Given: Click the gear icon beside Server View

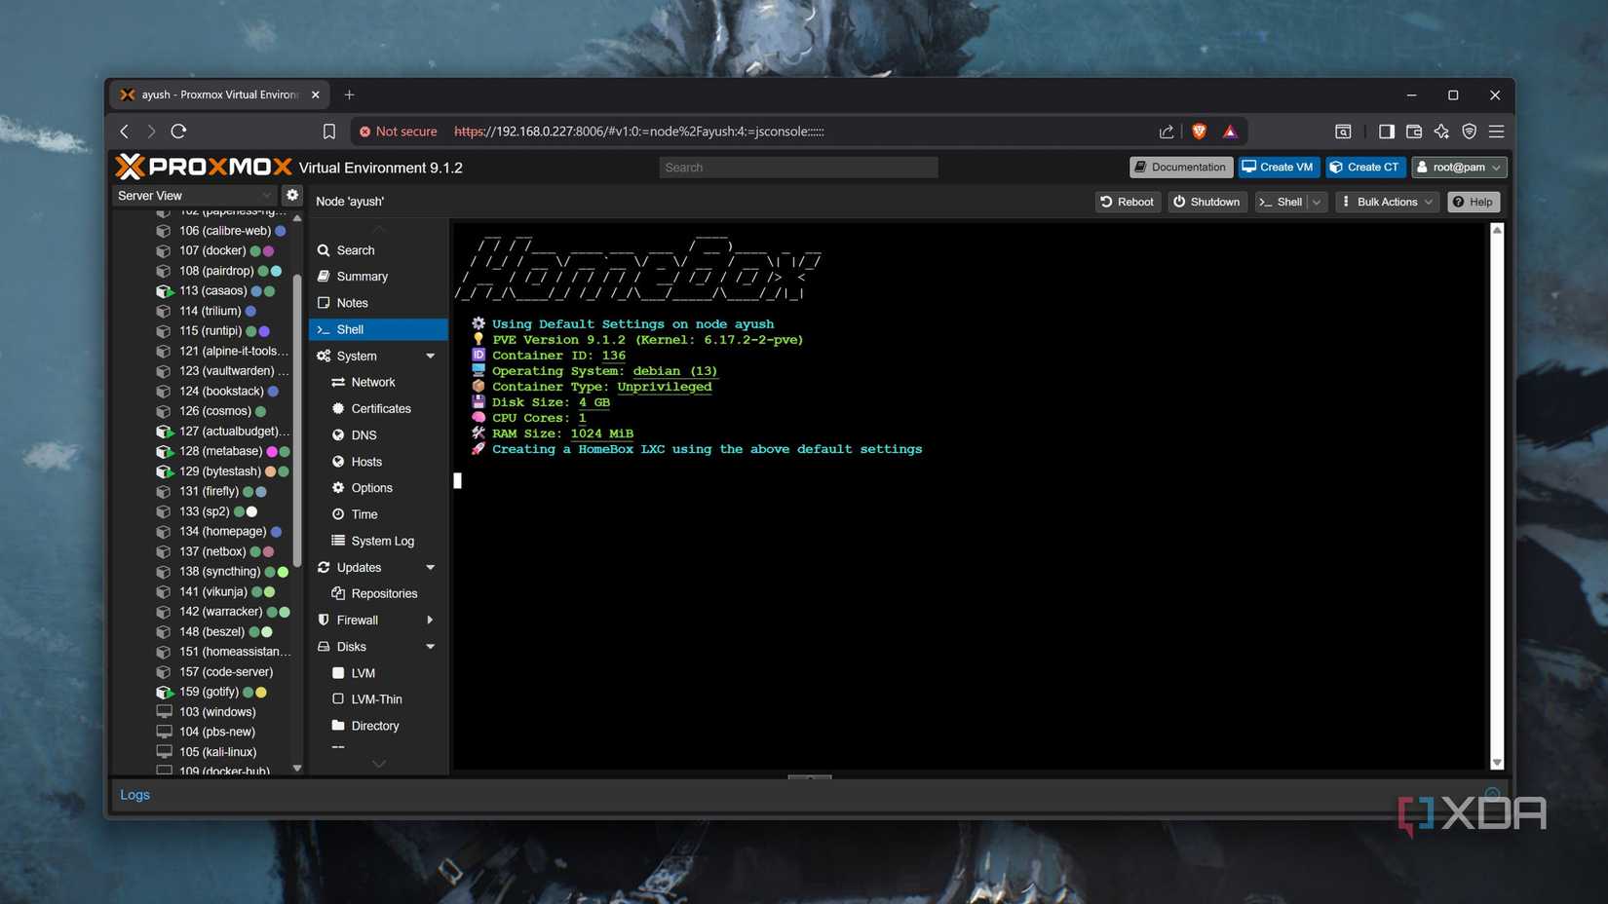Looking at the screenshot, I should (x=292, y=196).
